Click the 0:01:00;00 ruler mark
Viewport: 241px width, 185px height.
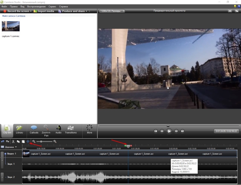pos(98,149)
